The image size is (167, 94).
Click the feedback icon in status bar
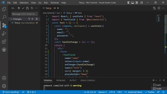click(x=158, y=92)
